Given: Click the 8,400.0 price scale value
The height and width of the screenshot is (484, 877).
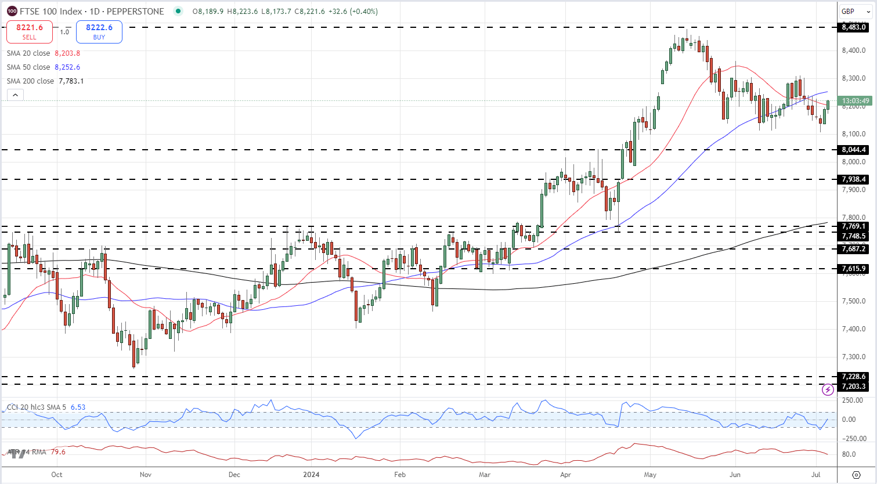Looking at the screenshot, I should coord(854,50).
